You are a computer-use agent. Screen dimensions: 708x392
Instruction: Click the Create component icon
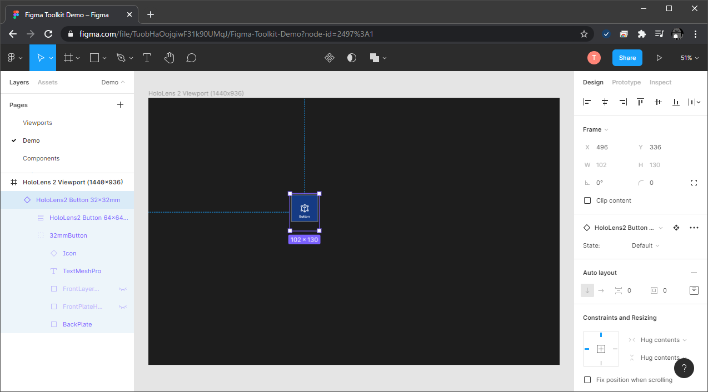(330, 58)
